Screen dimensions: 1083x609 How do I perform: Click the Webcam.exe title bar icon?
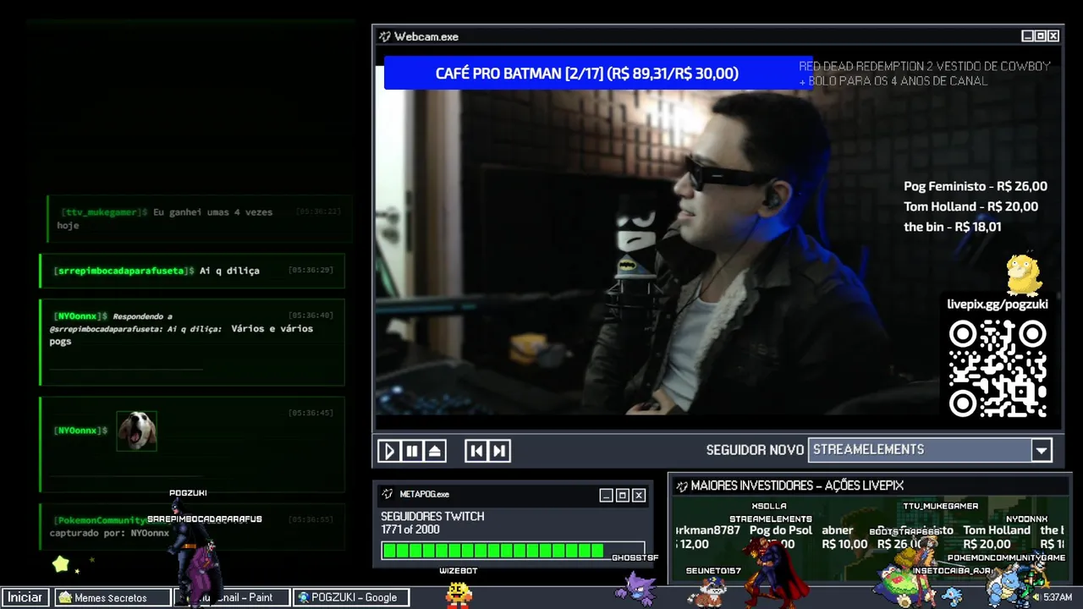(385, 36)
